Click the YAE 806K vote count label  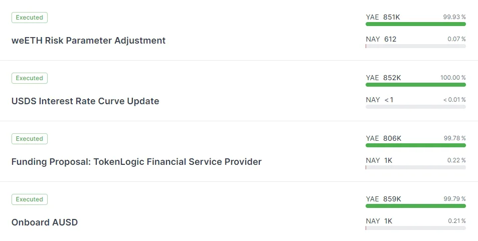(x=383, y=138)
